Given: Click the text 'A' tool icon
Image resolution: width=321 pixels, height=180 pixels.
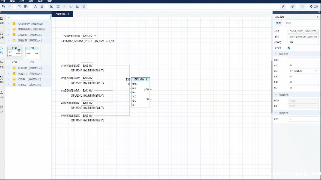Looking at the screenshot, I should coord(36,6).
